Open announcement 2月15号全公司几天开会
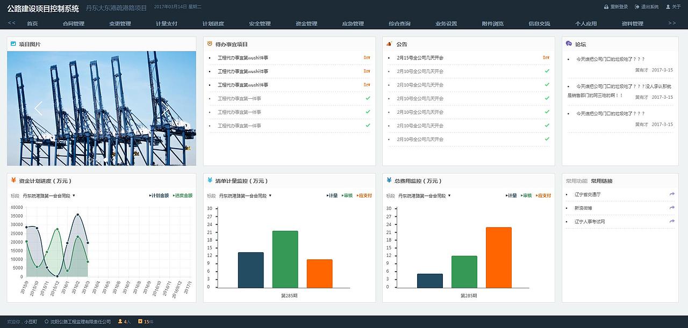Viewport: 688px width, 328px height. tap(420, 57)
